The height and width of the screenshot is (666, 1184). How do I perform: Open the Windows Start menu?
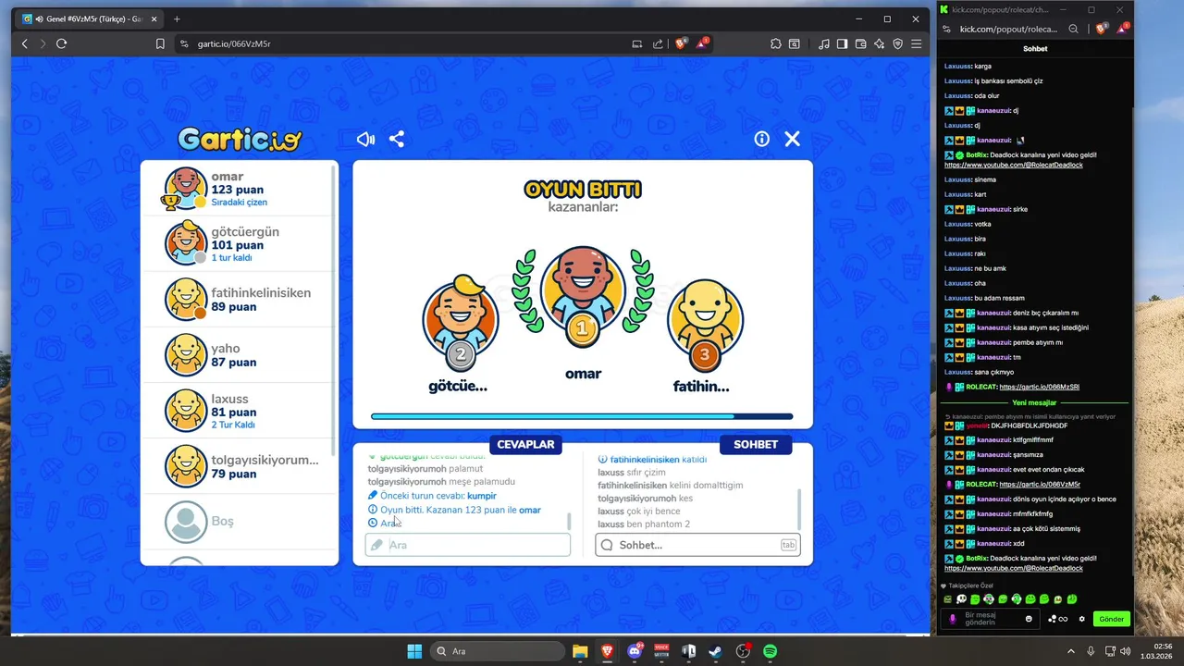click(414, 651)
